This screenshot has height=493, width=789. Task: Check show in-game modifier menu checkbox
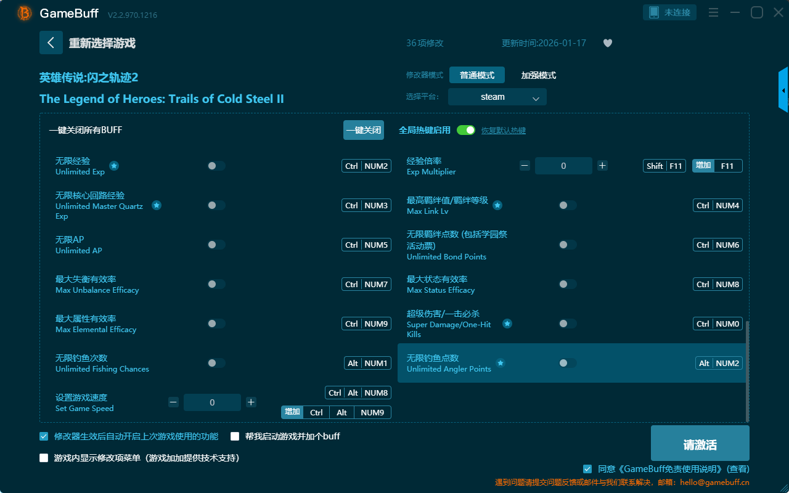pos(44,458)
